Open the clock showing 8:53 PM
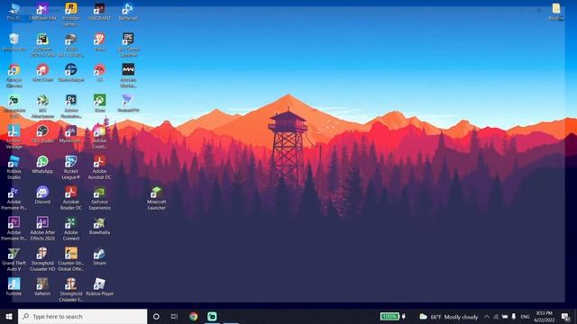 tap(545, 316)
